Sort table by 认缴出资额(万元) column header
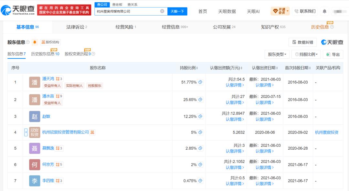Viewport: 349px width, 191px height. tap(226, 68)
